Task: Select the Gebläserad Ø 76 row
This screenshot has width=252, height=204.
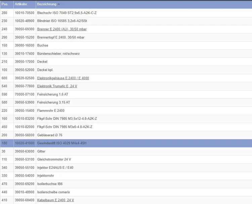Action: pos(126,135)
